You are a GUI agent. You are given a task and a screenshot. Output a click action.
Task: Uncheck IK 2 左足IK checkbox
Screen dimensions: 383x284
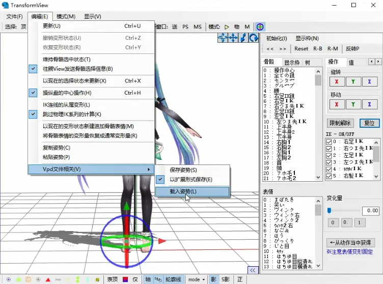[x=329, y=156]
